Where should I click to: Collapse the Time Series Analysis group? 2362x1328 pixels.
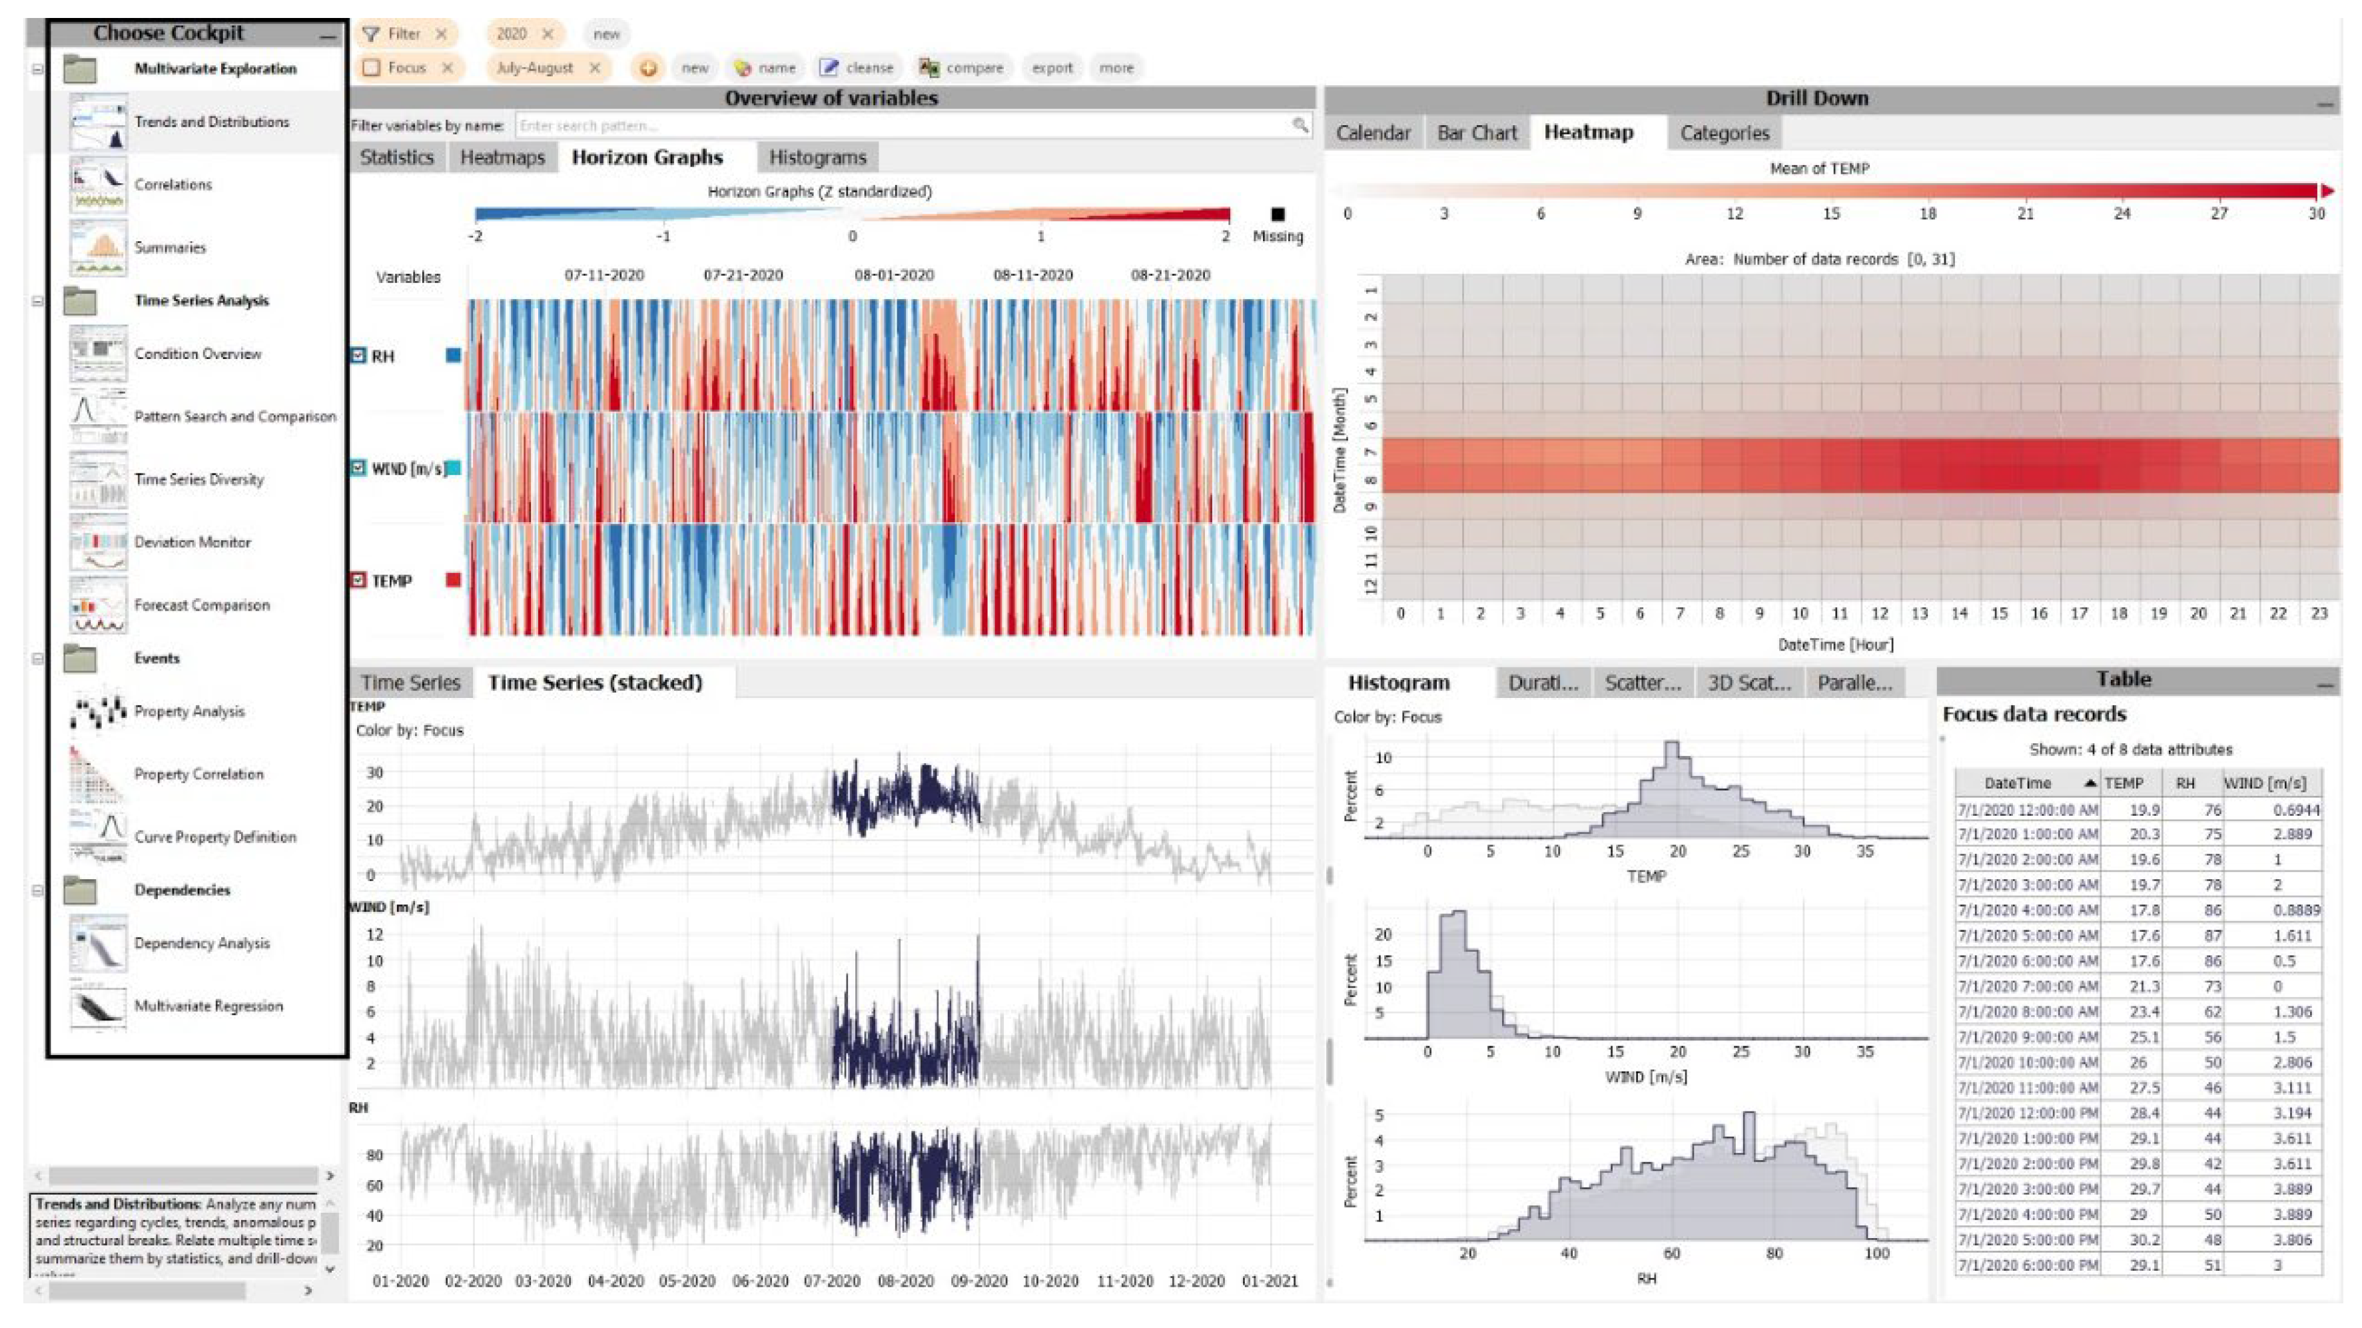point(37,300)
